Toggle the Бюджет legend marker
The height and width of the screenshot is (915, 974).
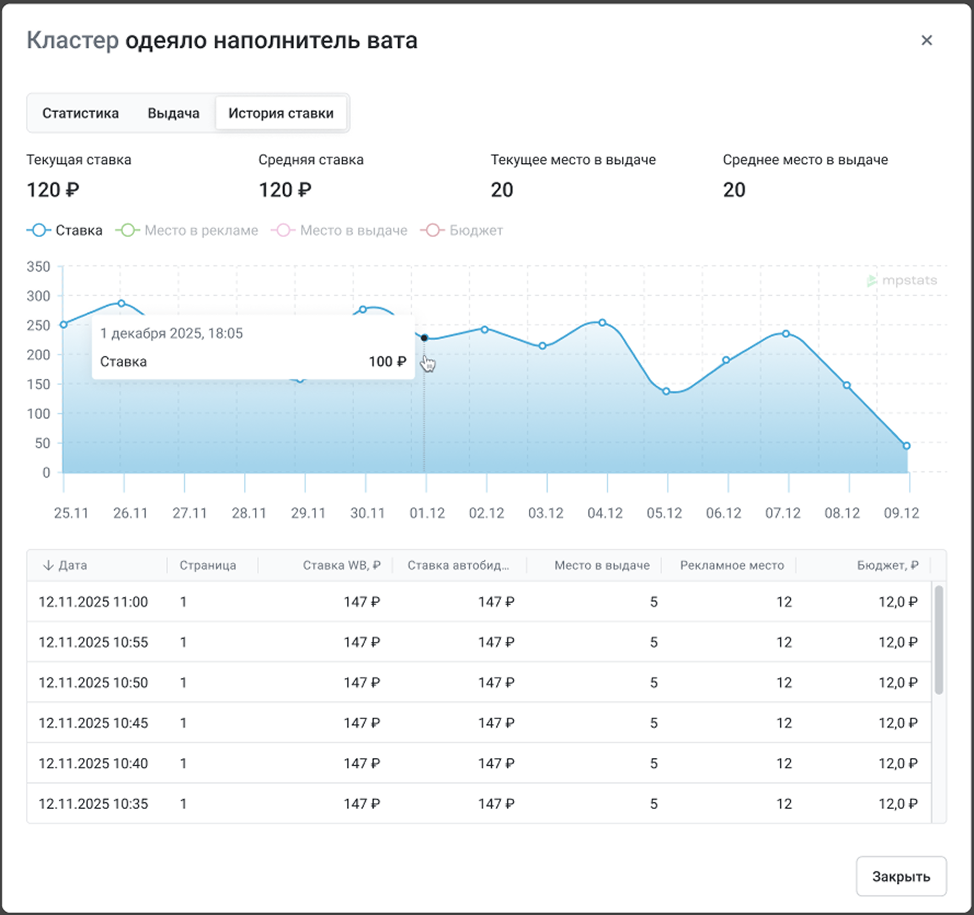tap(432, 231)
